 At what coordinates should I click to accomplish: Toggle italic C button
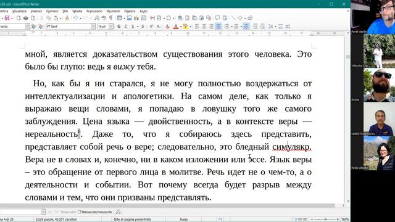pyautogui.click(x=126, y=27)
